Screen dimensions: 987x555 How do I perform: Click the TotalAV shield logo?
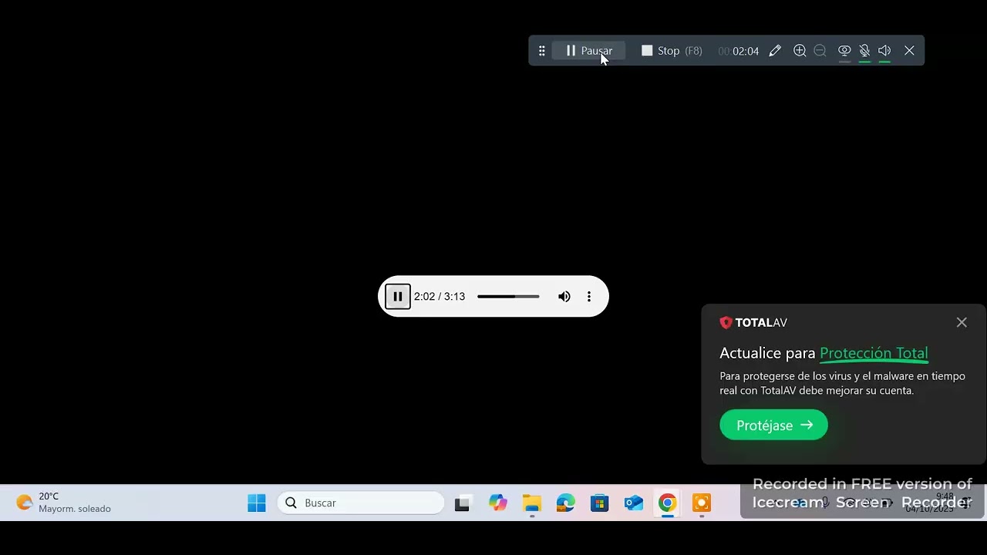[x=726, y=322]
